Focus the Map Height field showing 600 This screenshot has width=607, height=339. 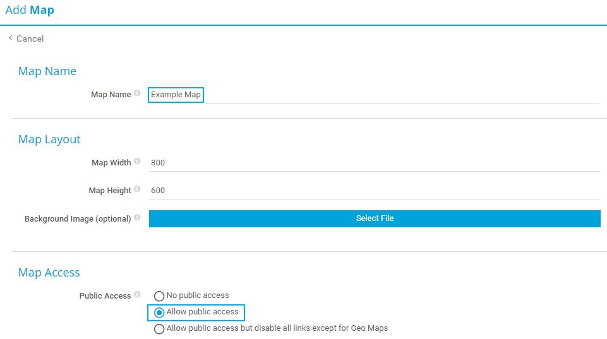pos(374,191)
